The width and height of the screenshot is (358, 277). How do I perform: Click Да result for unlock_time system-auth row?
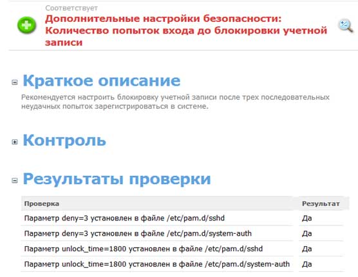point(307,264)
